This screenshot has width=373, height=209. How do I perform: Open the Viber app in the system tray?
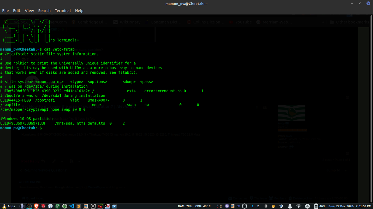(x=227, y=206)
